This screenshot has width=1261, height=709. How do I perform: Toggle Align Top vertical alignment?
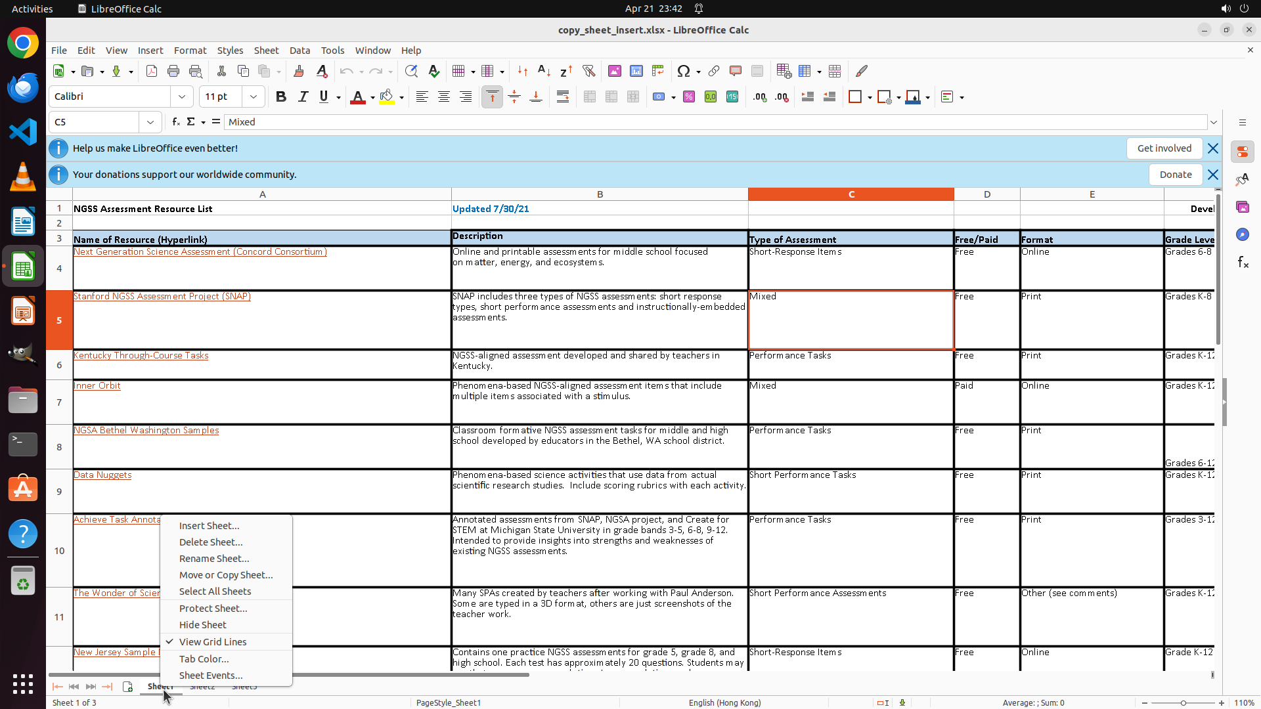tap(492, 97)
